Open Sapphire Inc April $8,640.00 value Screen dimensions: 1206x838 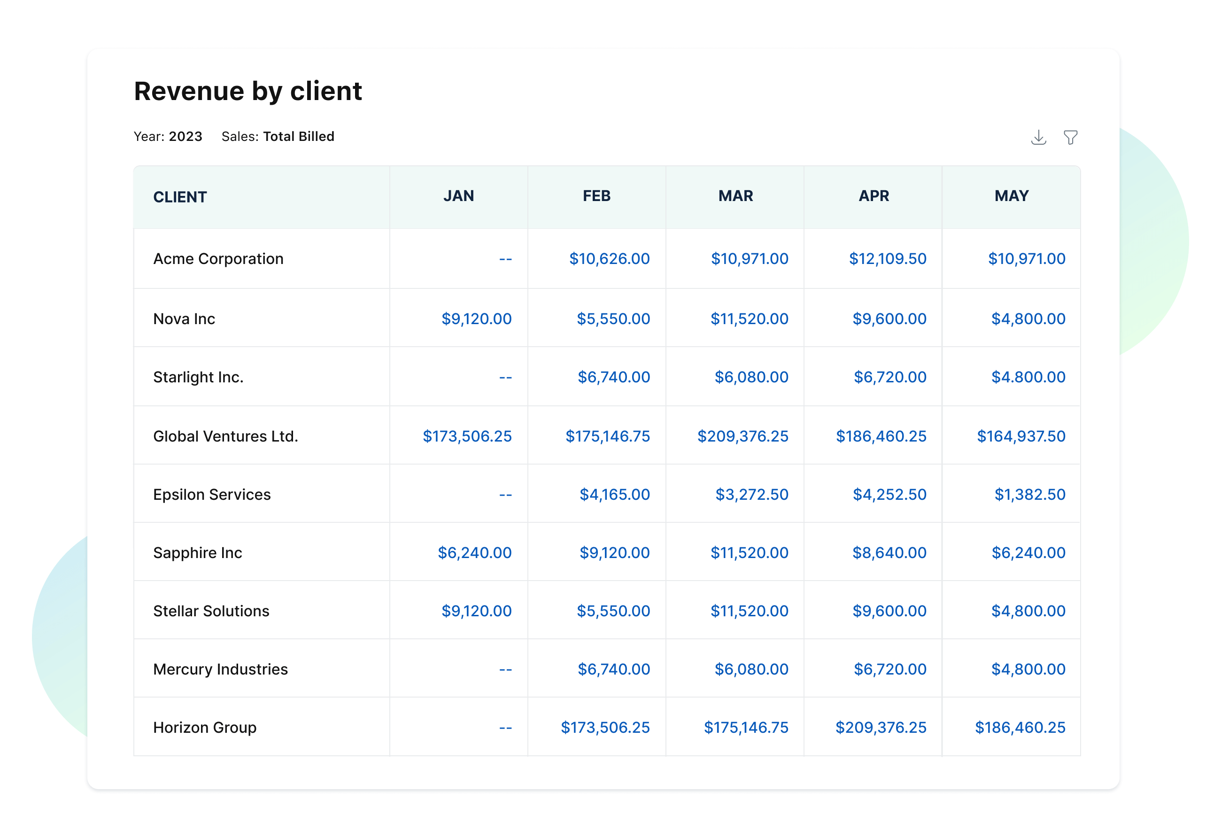pos(889,553)
